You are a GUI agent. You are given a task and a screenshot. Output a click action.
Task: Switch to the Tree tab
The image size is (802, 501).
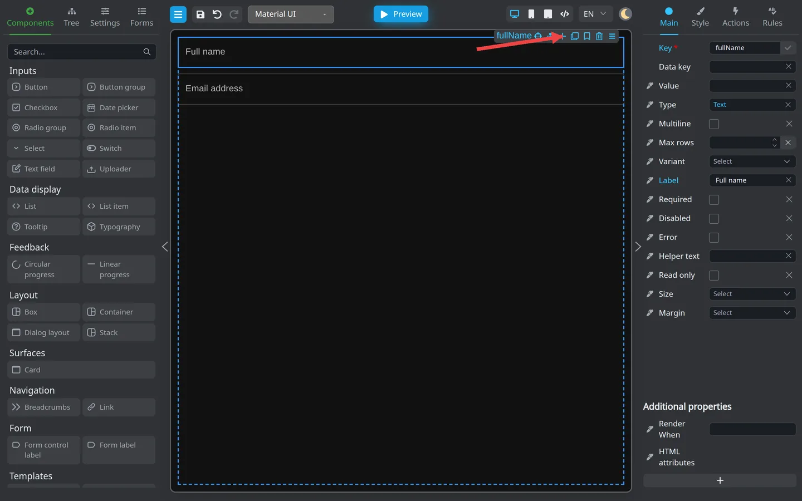pos(71,17)
